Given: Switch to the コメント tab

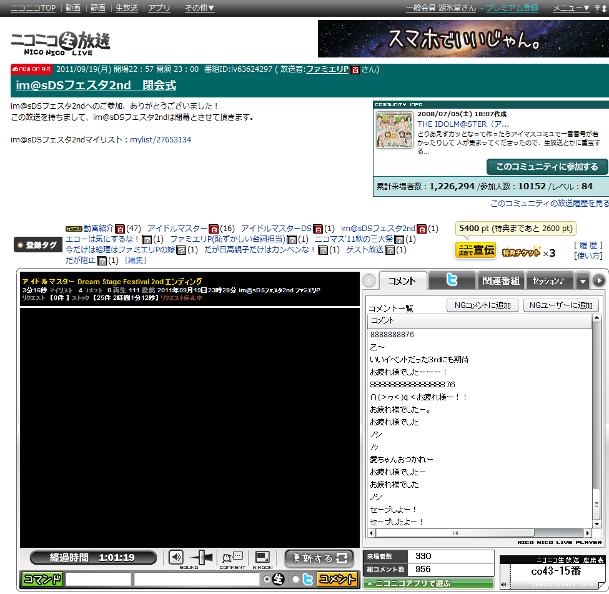Looking at the screenshot, I should coord(402,280).
